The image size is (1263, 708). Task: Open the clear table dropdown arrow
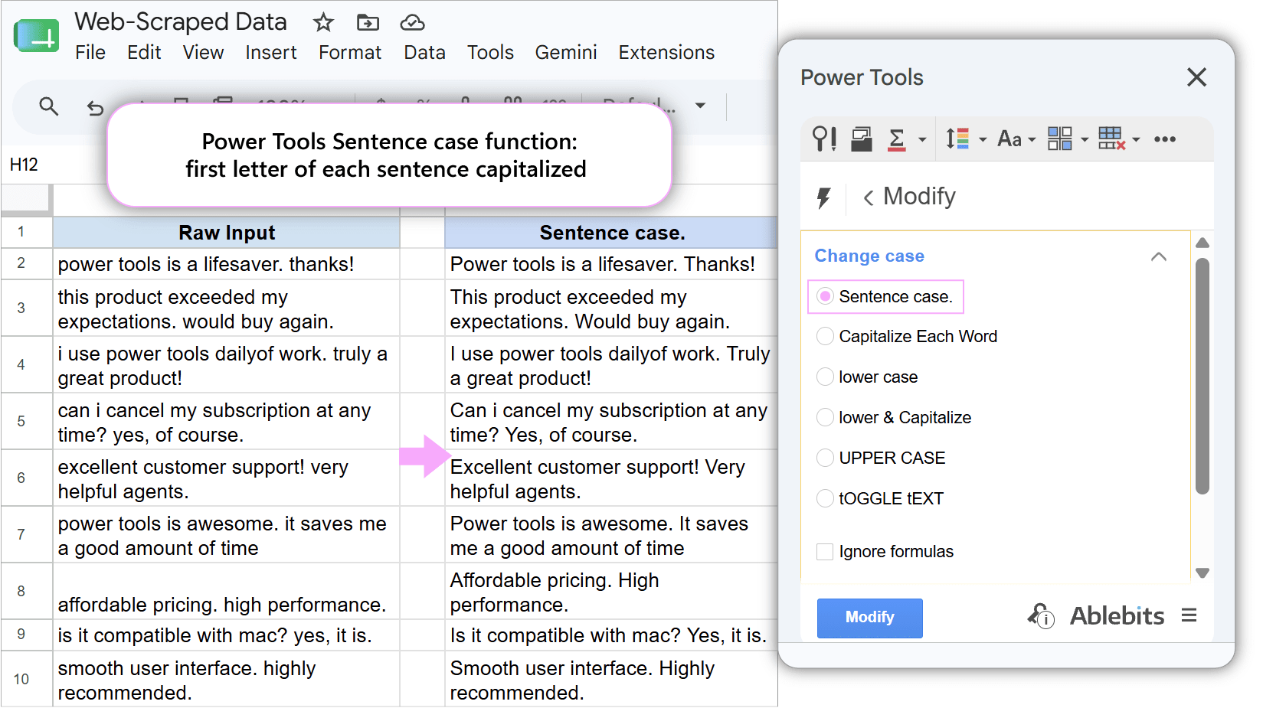coord(1137,140)
